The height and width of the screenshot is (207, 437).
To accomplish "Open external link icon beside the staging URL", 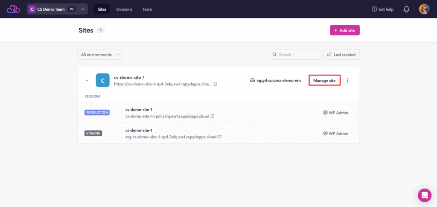I will (x=220, y=137).
